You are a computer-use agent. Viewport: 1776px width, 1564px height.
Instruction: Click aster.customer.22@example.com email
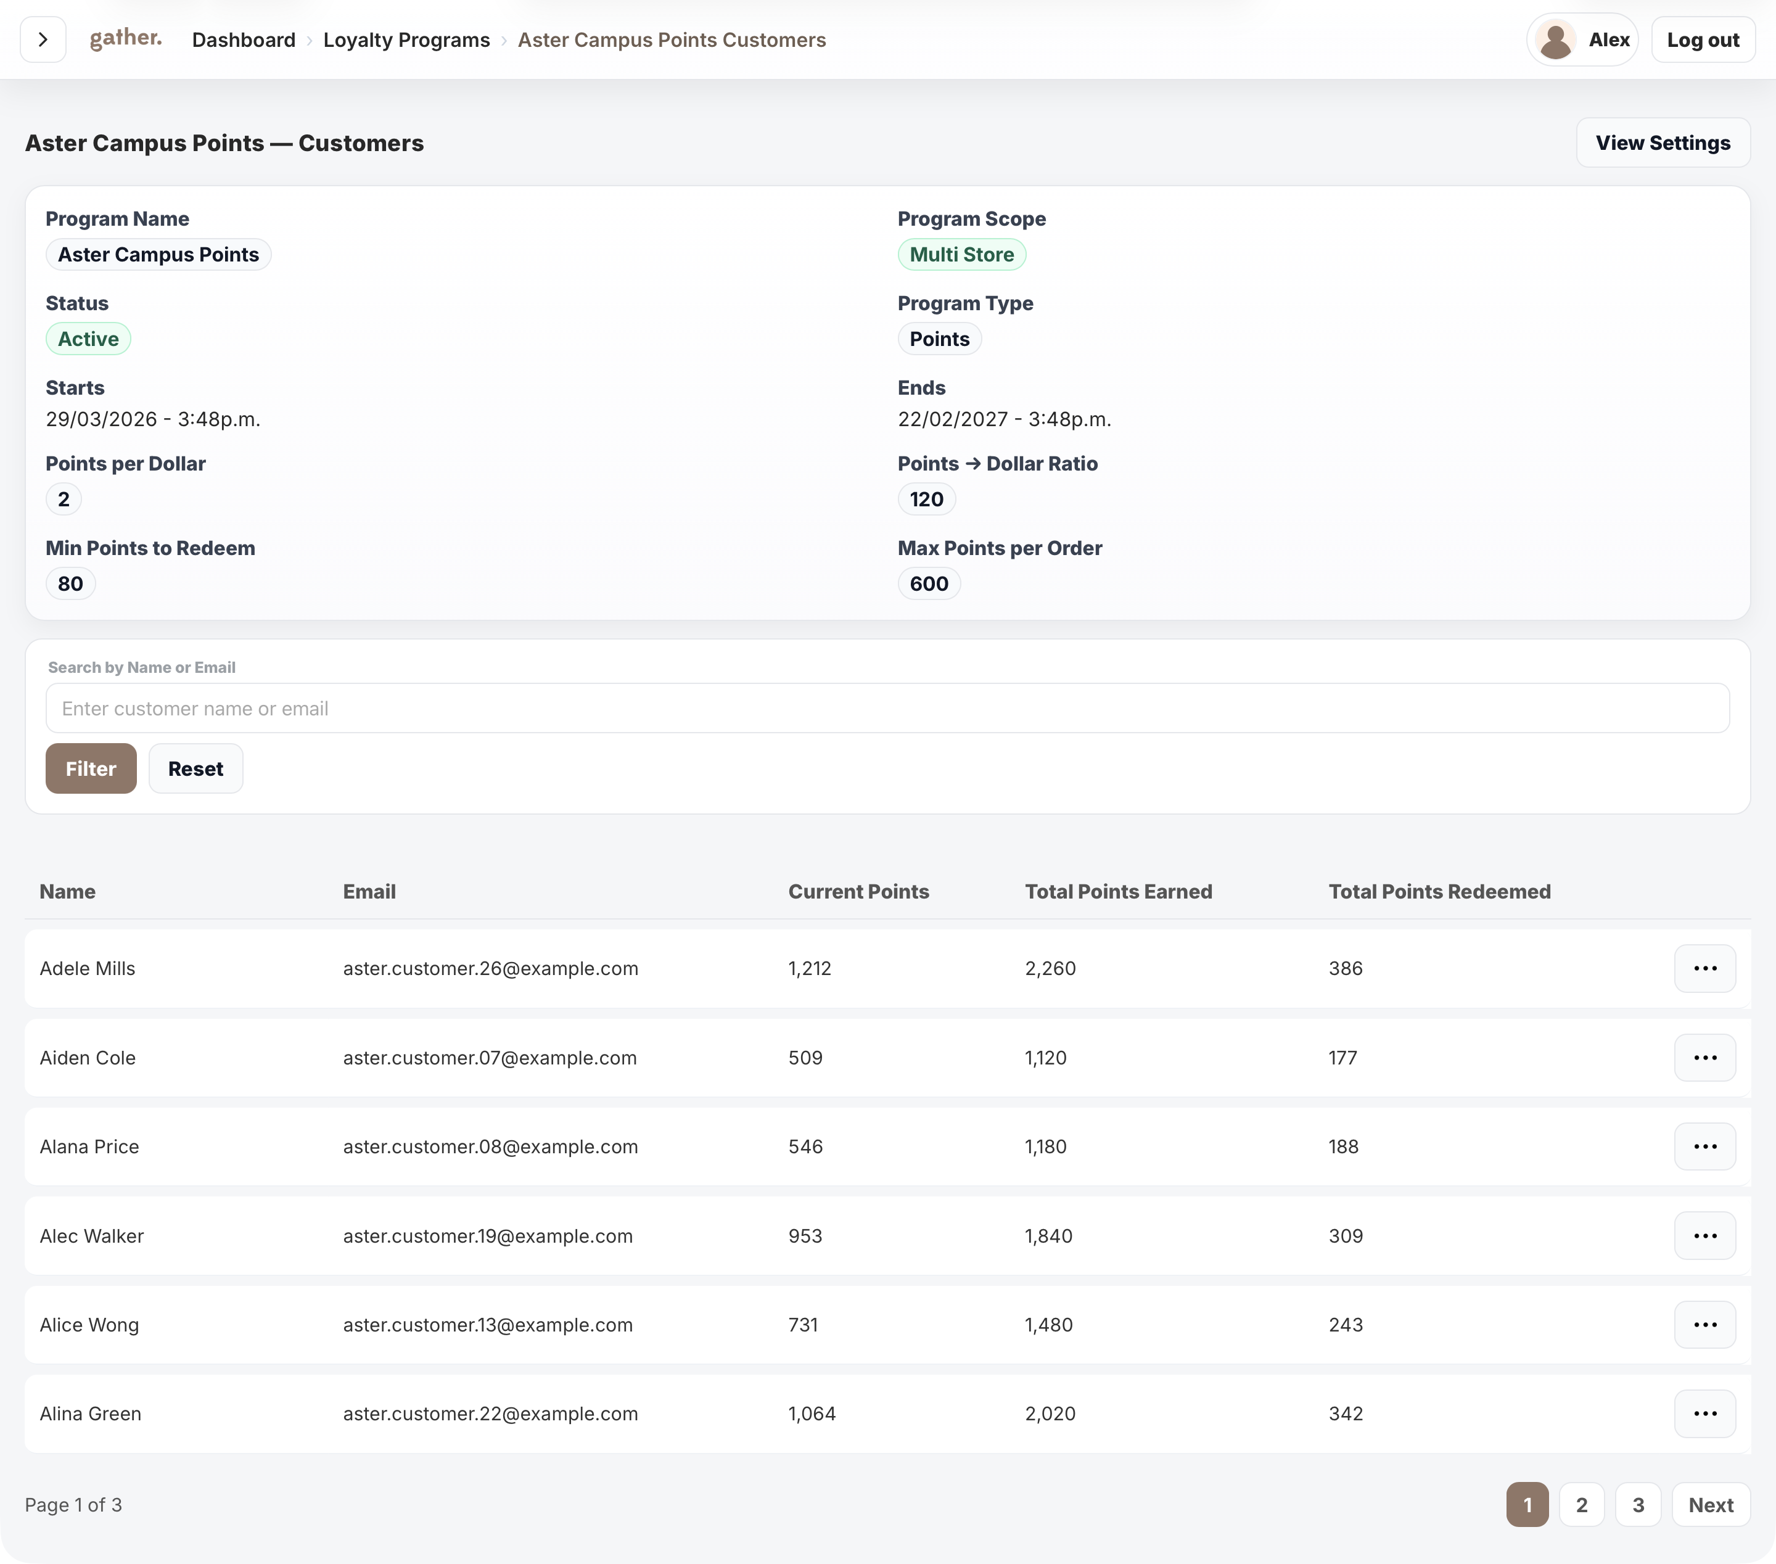coord(491,1414)
